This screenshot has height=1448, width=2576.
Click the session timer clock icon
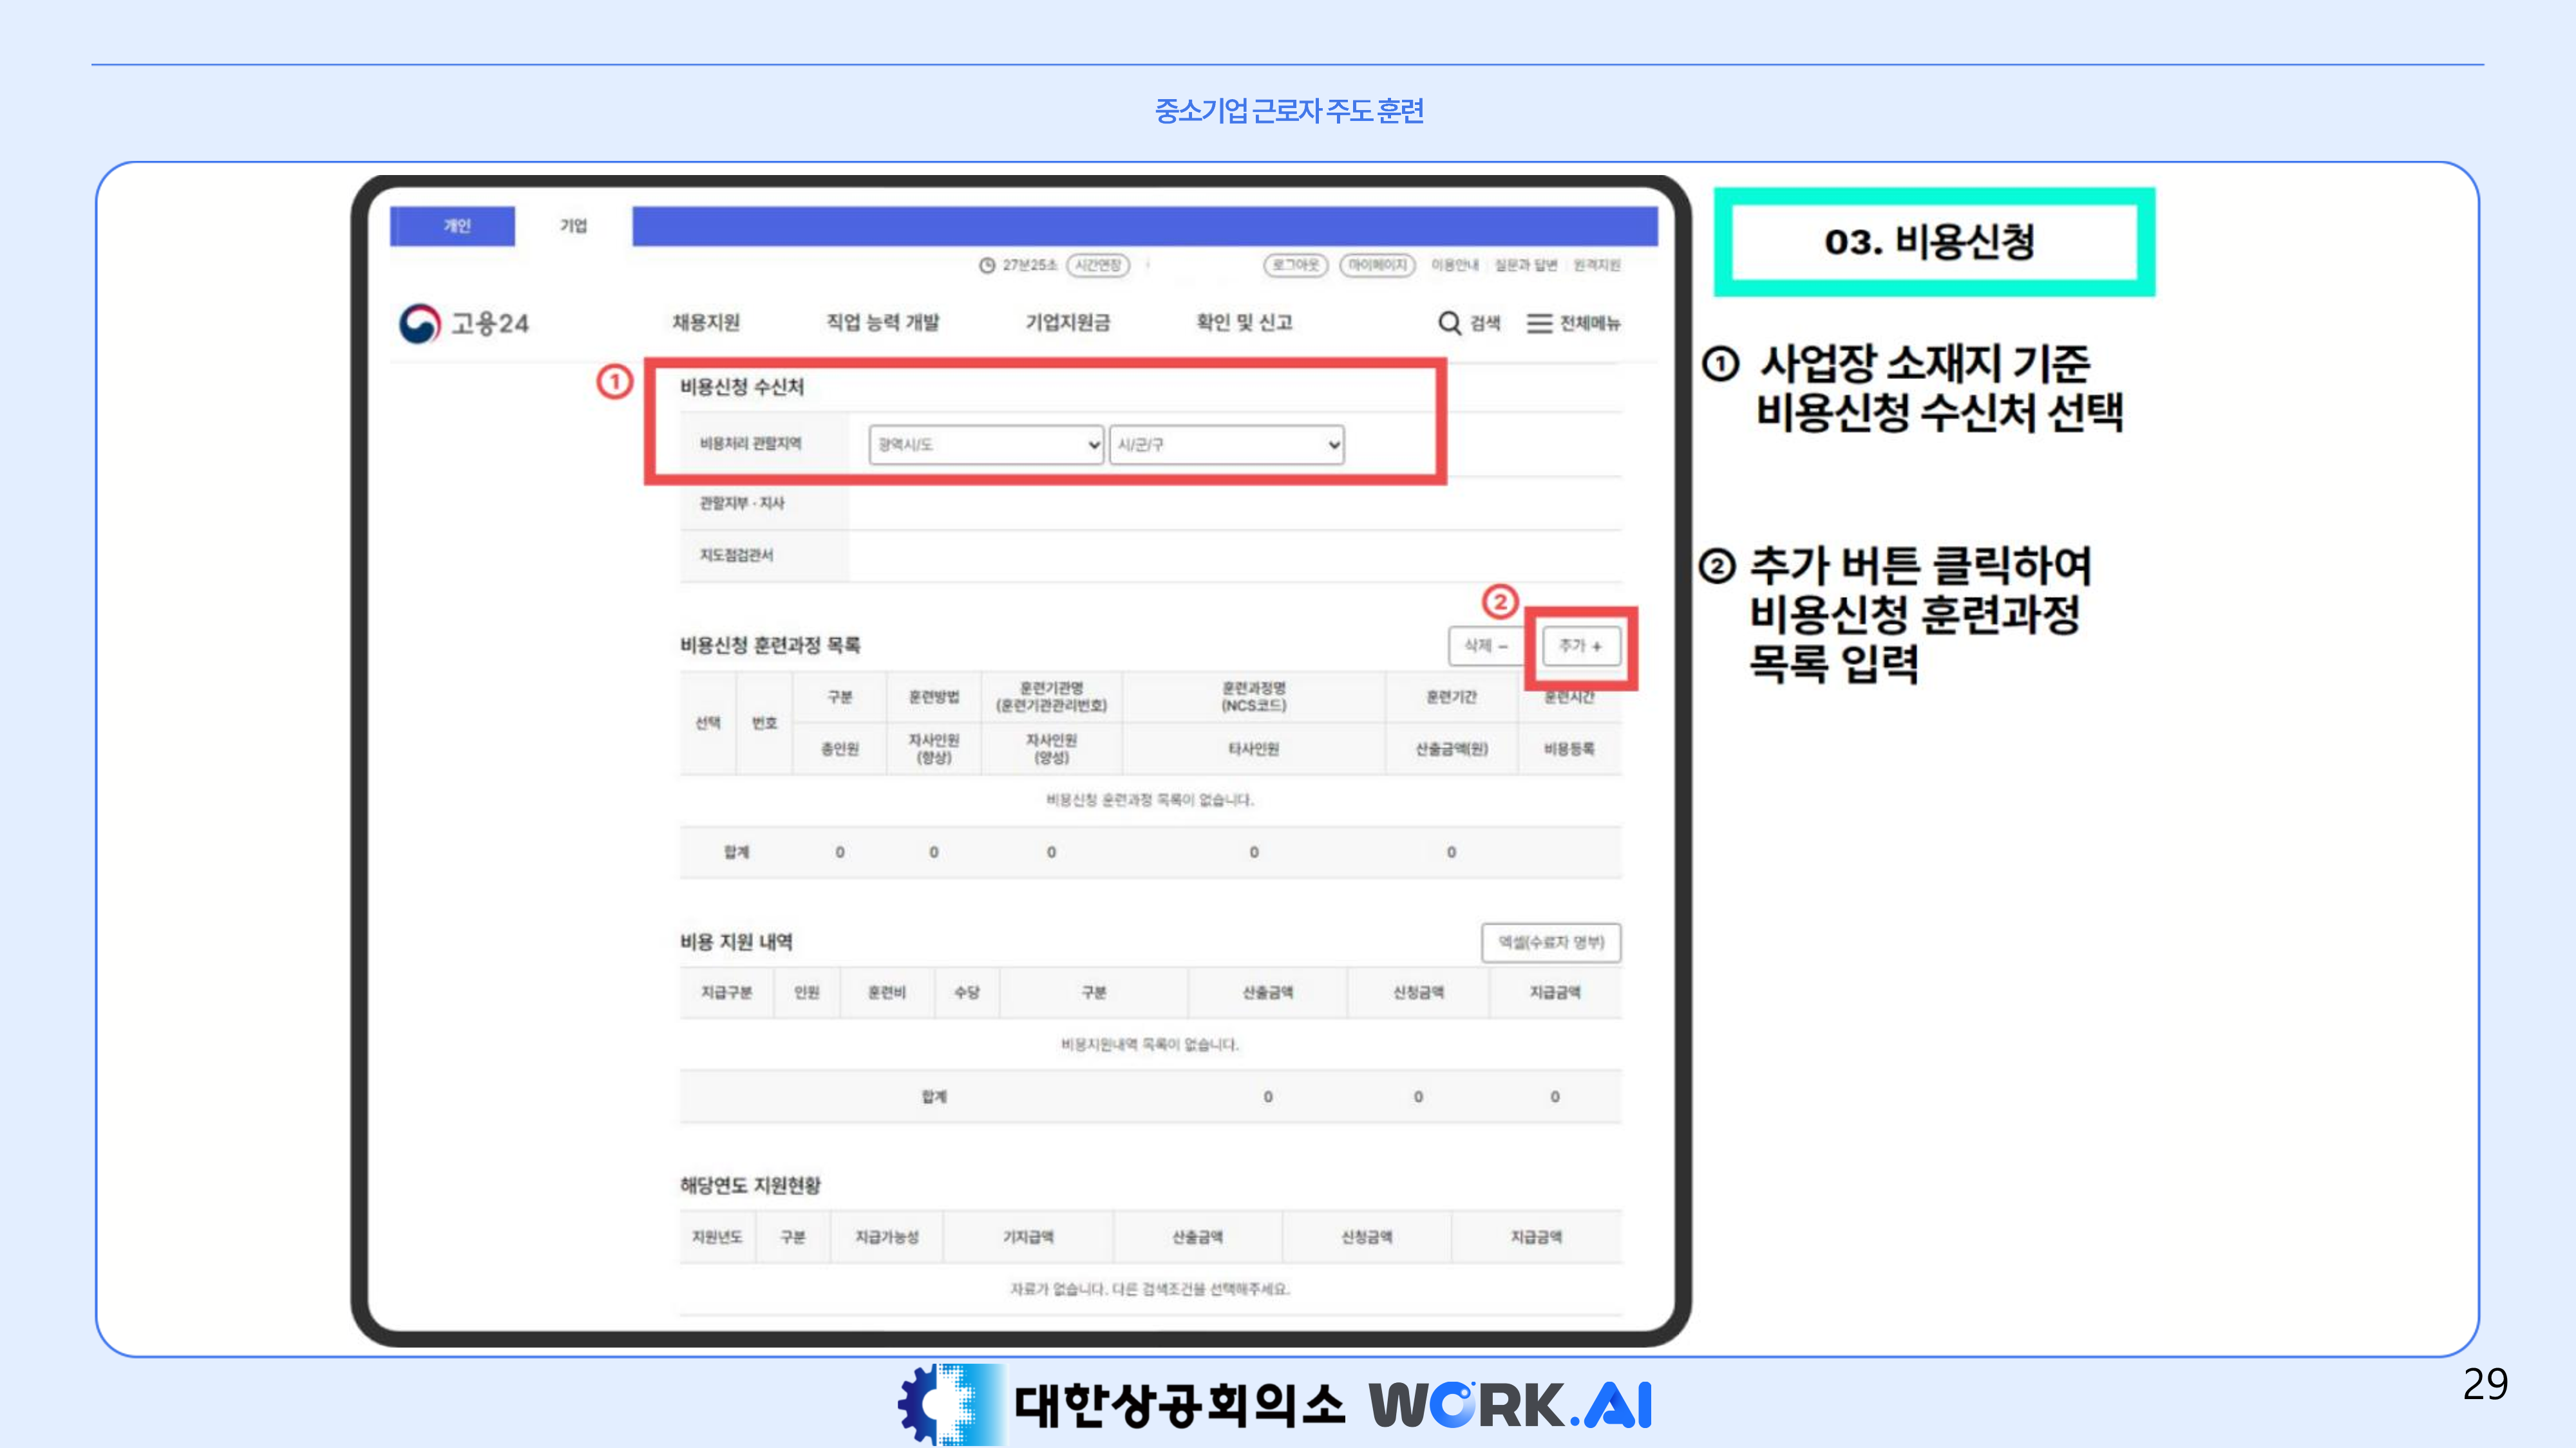click(987, 265)
